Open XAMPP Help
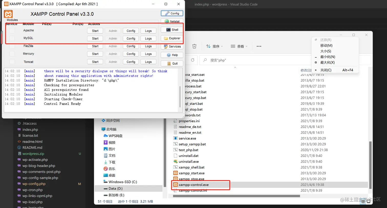This screenshot has height=208, width=387. click(172, 55)
